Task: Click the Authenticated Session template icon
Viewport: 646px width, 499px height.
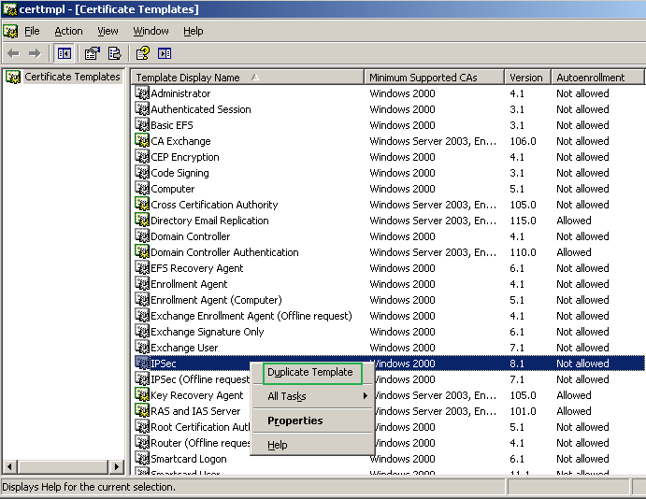Action: (142, 108)
